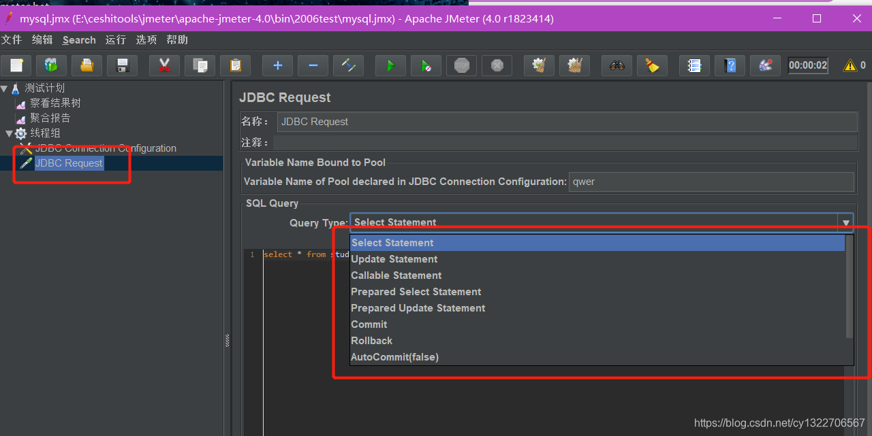Open the 运行 menu

[x=116, y=40]
